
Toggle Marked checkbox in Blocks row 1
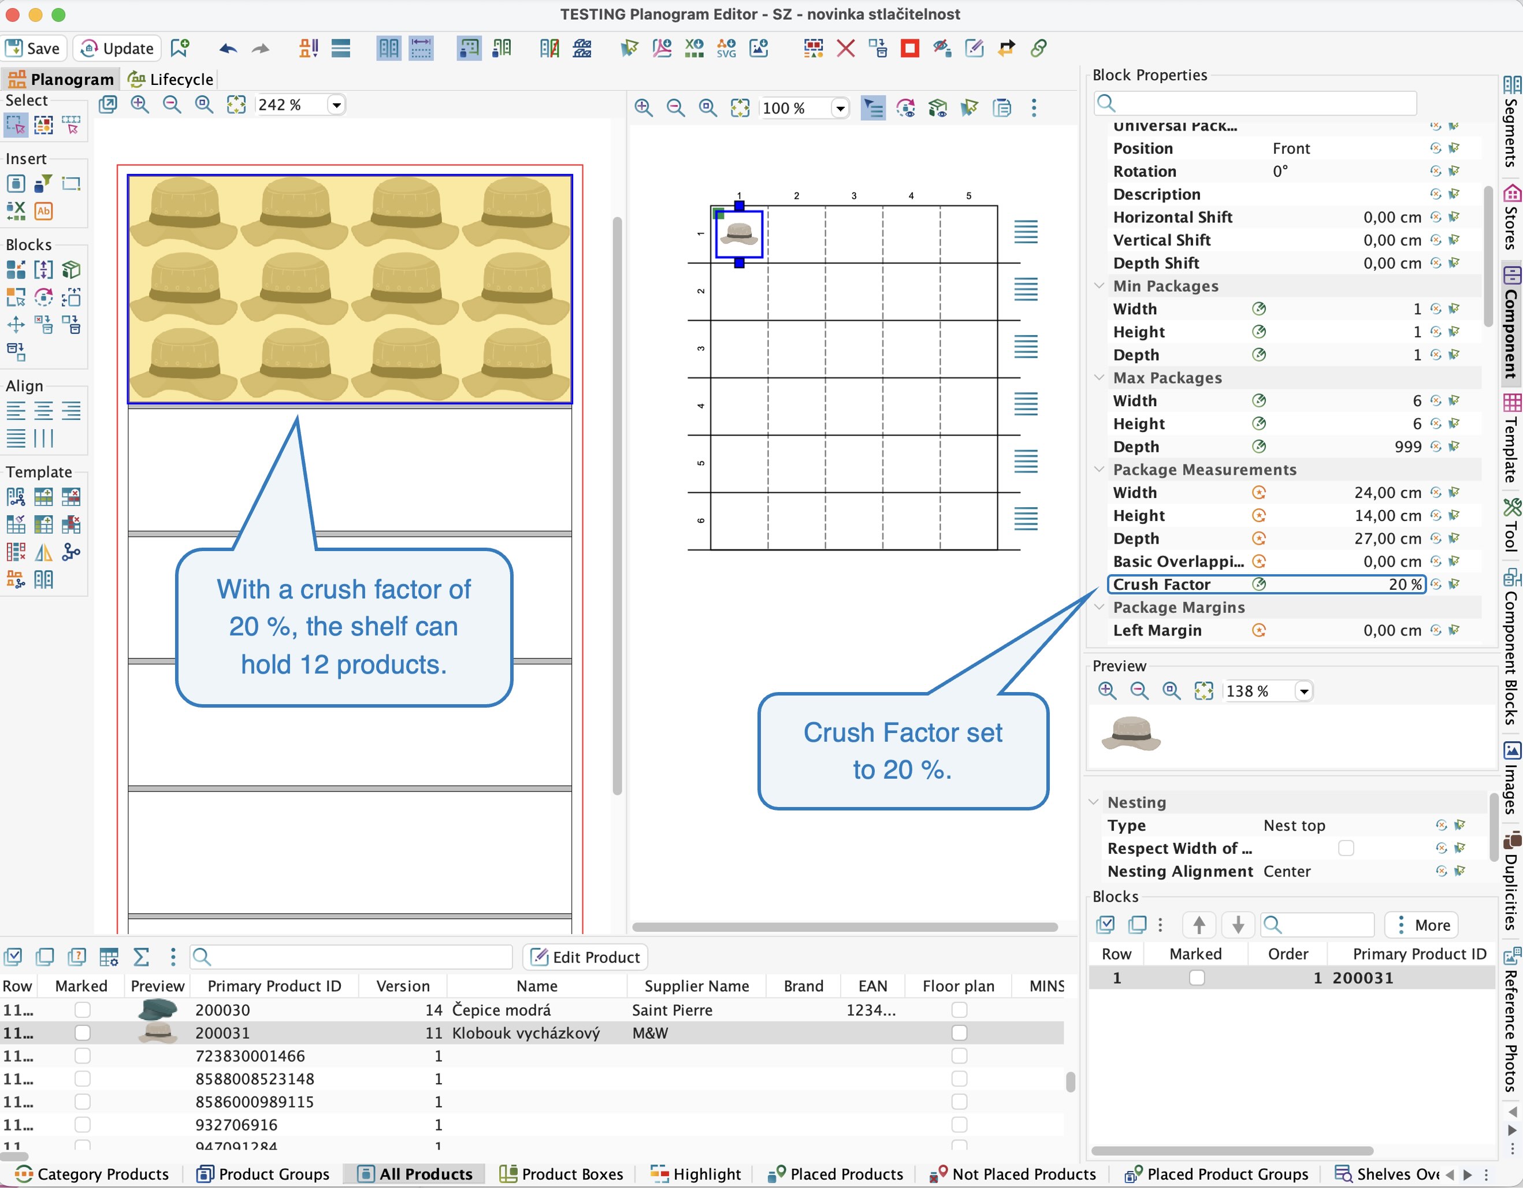[x=1197, y=979]
